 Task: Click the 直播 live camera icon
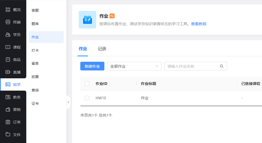tap(8, 72)
